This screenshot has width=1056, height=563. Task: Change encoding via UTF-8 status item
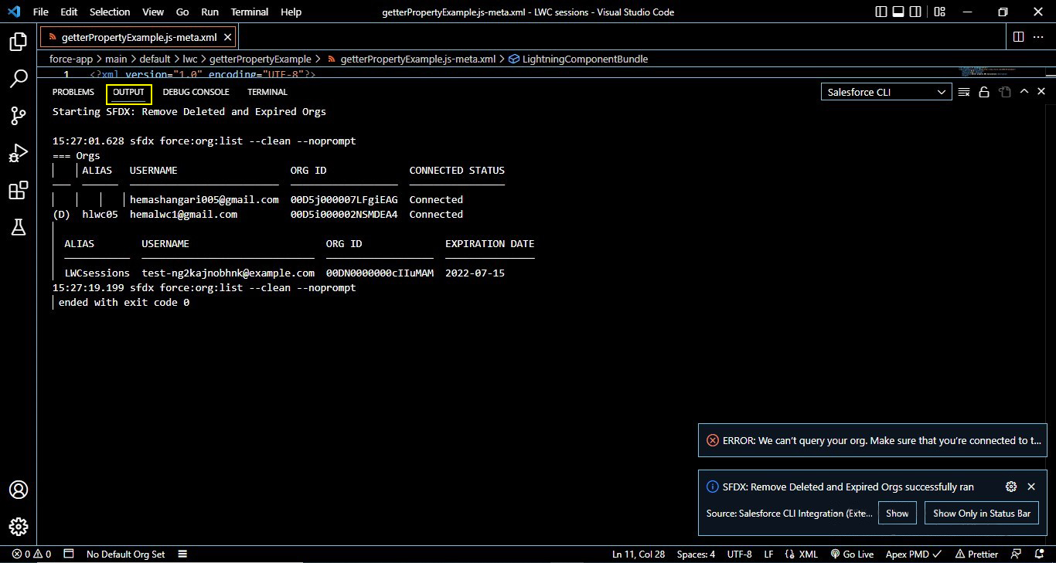tap(739, 555)
